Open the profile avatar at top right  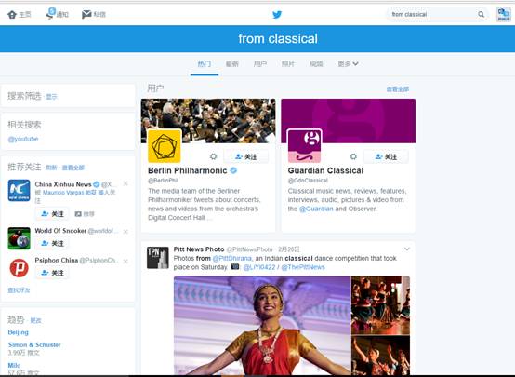[503, 15]
